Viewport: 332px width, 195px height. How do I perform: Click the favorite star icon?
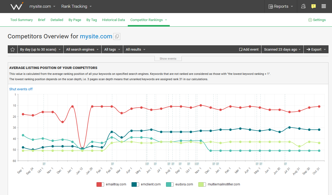pos(13,50)
